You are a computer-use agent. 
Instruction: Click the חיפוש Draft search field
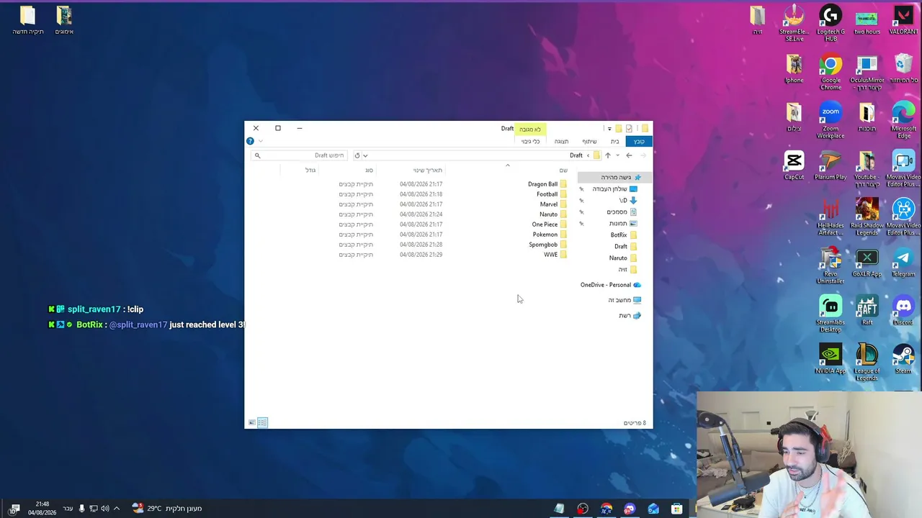pos(300,155)
